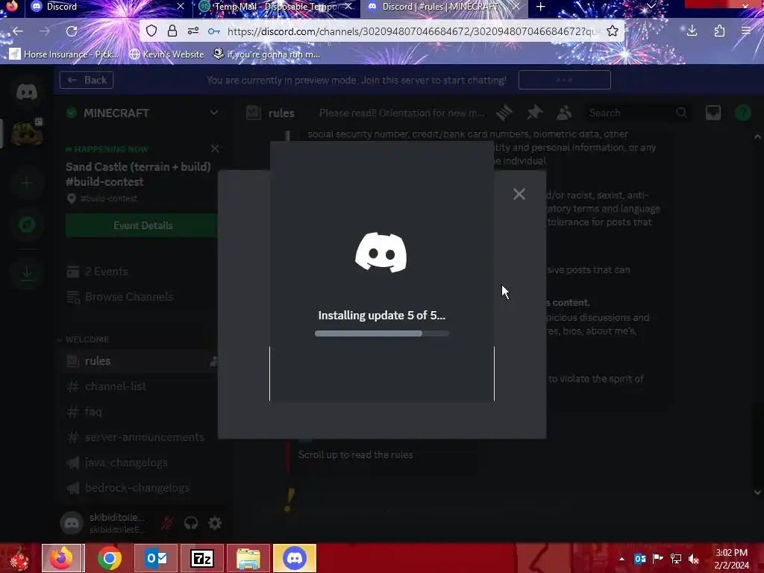Add a server with the plus icon
Screen dimensions: 764x573
27,184
